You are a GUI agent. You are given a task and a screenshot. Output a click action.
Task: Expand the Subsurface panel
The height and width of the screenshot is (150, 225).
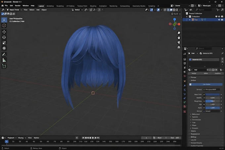[196, 114]
